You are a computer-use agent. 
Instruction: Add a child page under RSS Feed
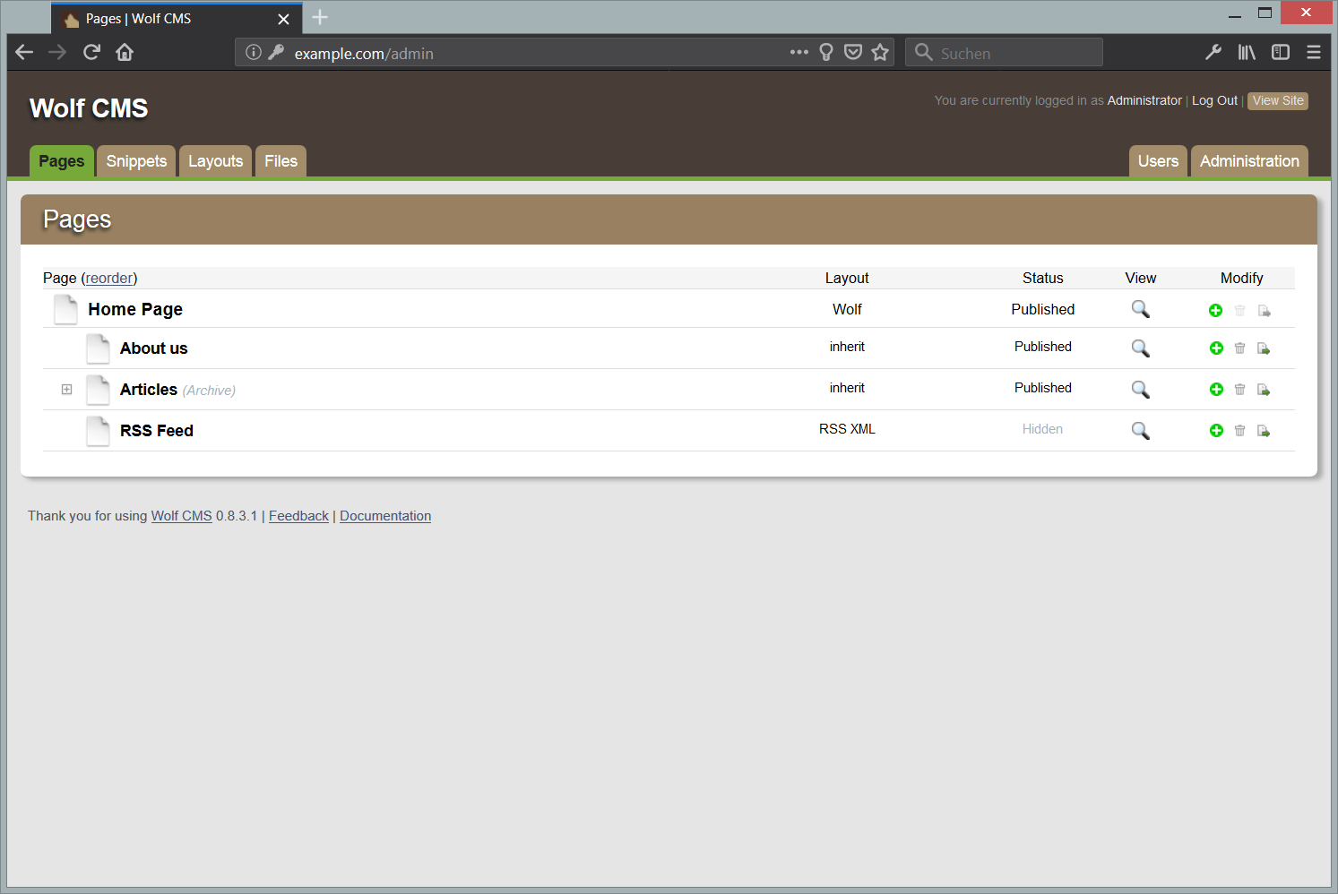(1216, 430)
